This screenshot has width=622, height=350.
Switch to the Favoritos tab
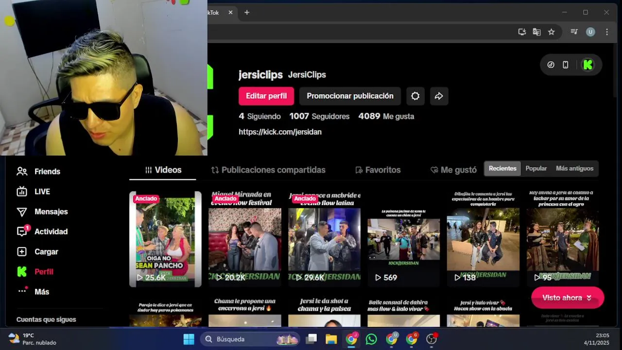(378, 170)
